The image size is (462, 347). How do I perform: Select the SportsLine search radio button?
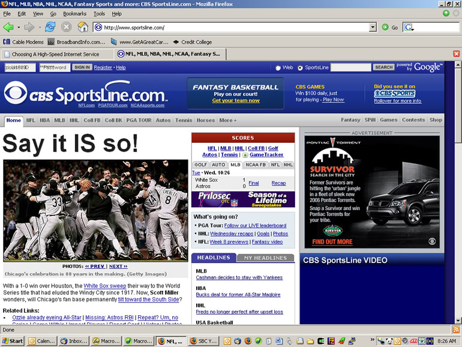[300, 68]
